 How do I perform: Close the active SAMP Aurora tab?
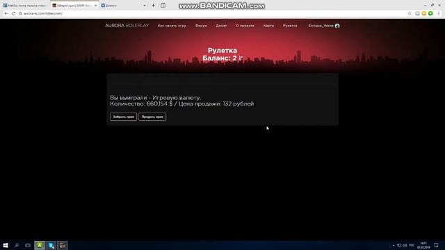(95, 6)
